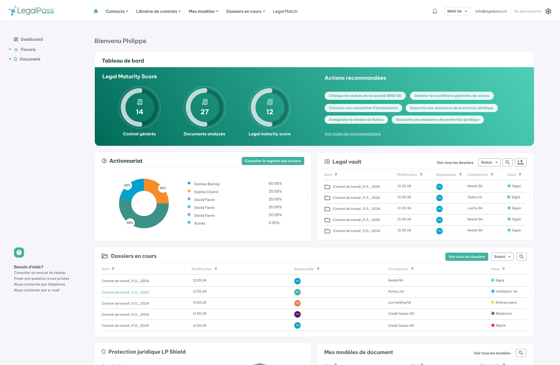Click the green help question icon
Screen dimensions: 560x365
click(x=19, y=252)
